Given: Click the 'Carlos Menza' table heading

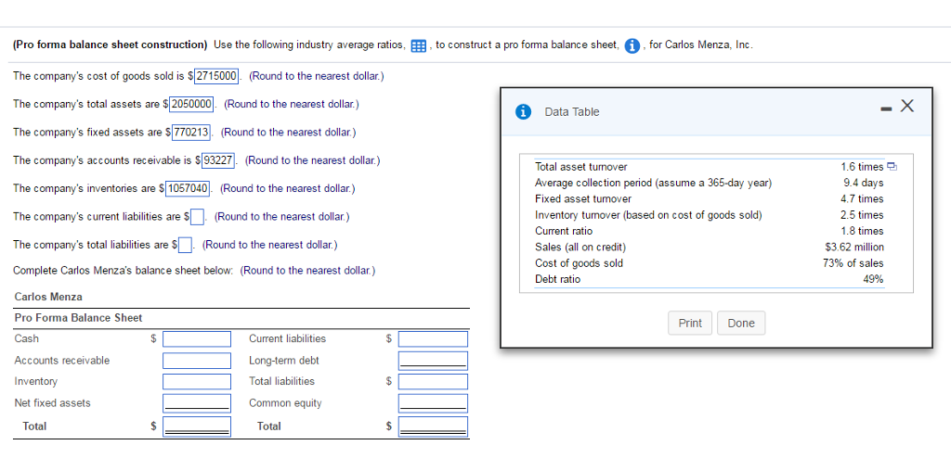Looking at the screenshot, I should 48,297.
